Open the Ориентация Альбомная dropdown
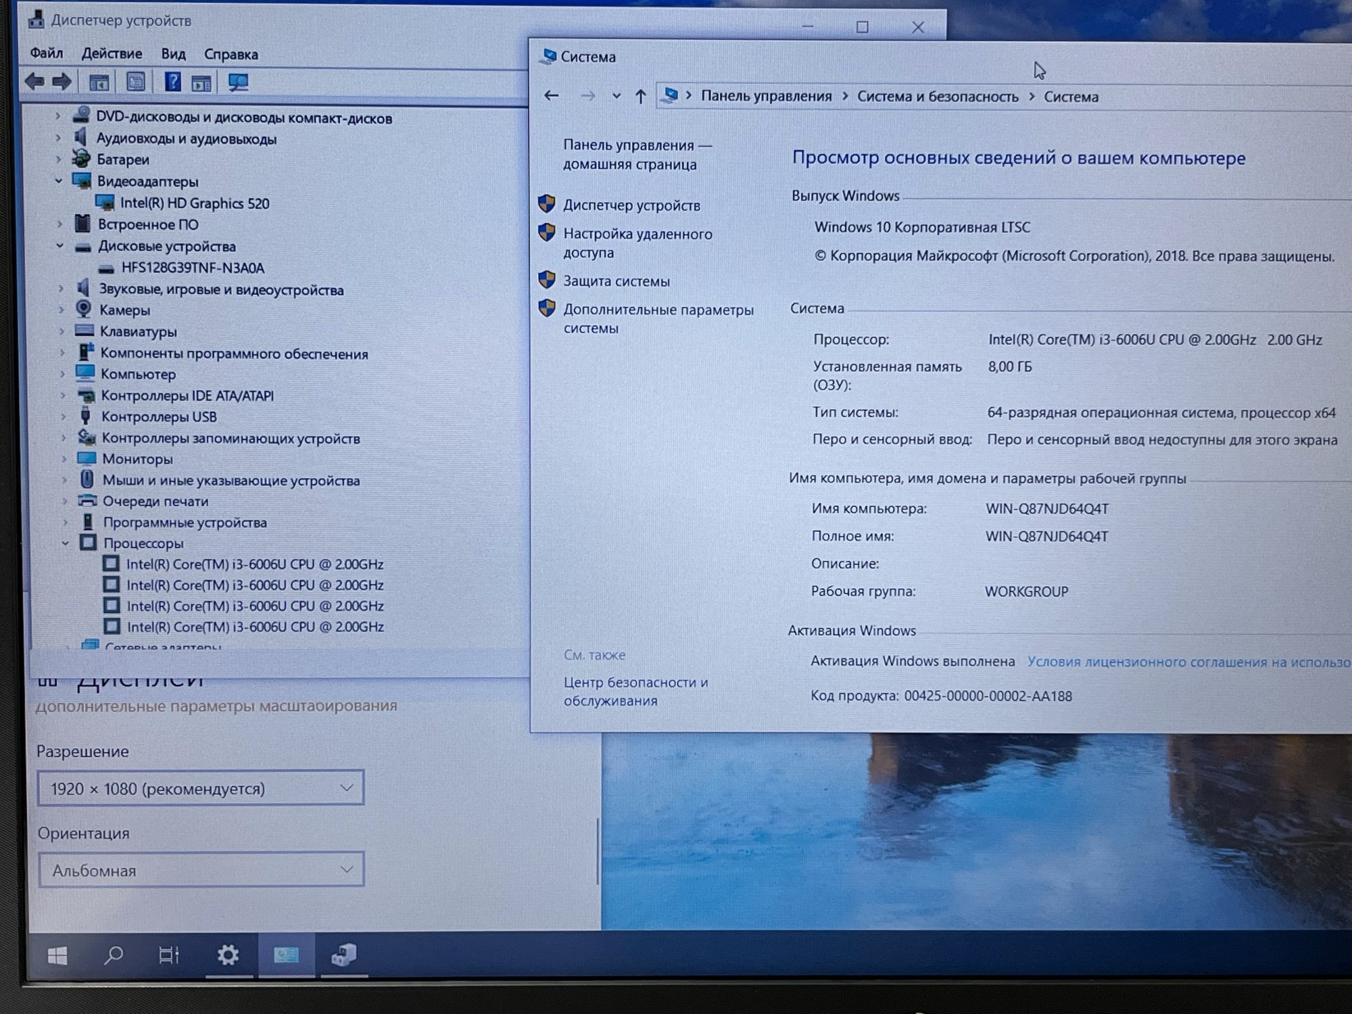This screenshot has height=1014, width=1352. (x=201, y=870)
